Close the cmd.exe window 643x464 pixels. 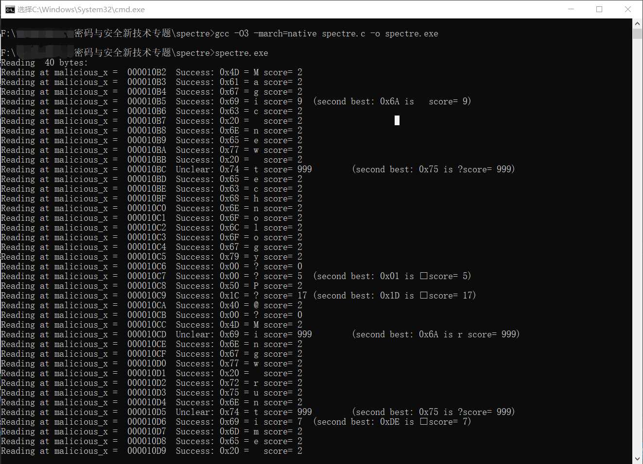[x=628, y=9]
